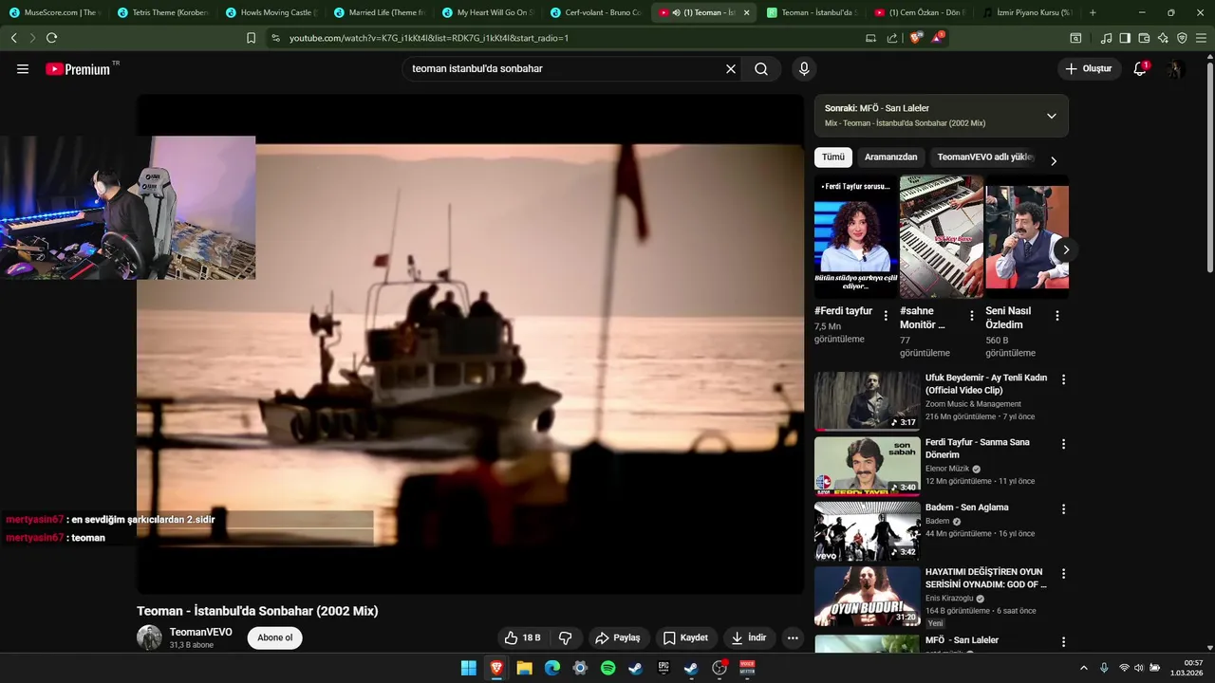Click the Paylaş share button
Viewport: 1215px width, 683px height.
pyautogui.click(x=618, y=638)
